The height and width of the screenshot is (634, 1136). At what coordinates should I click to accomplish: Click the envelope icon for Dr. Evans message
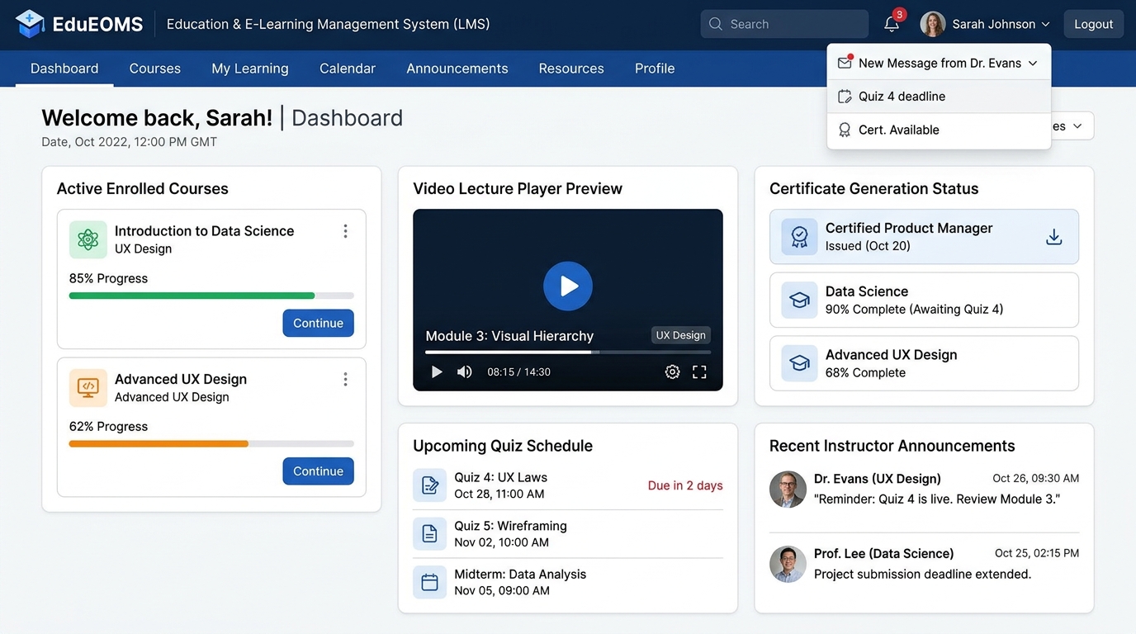(x=845, y=63)
